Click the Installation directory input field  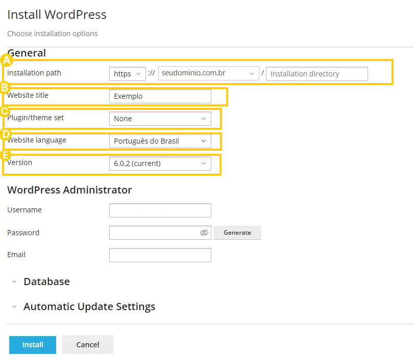[317, 74]
